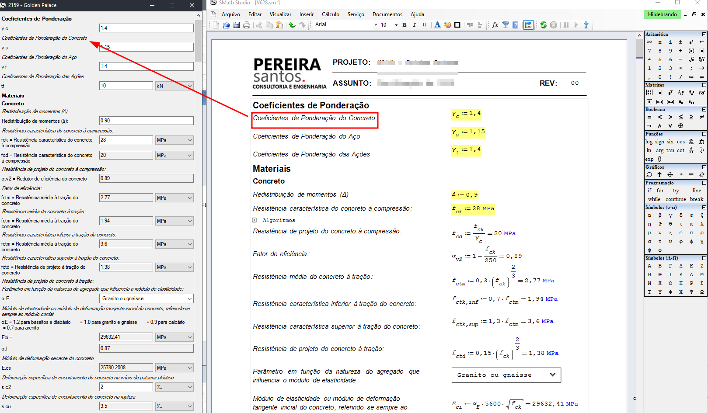The width and height of the screenshot is (708, 413).
Task: Insert the square root operator from Aritmética
Action: (691, 59)
